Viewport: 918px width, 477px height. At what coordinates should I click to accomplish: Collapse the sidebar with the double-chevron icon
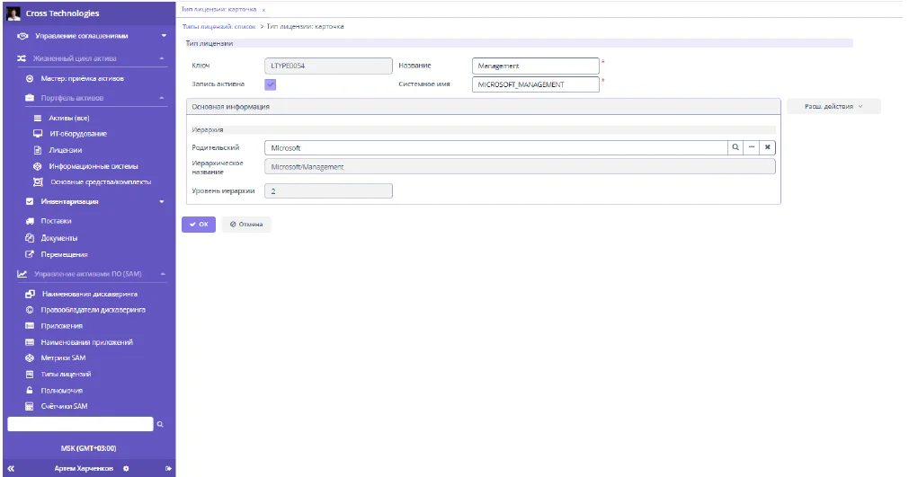[11, 468]
